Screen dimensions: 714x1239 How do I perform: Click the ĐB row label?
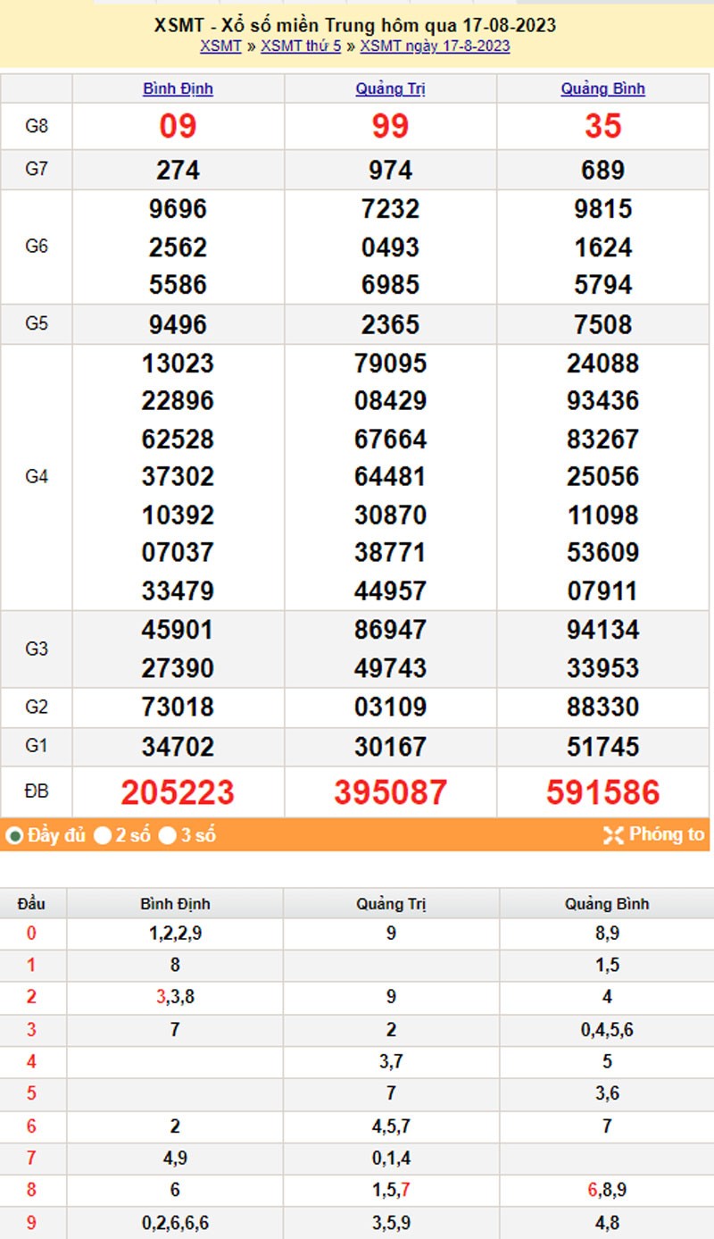[36, 791]
